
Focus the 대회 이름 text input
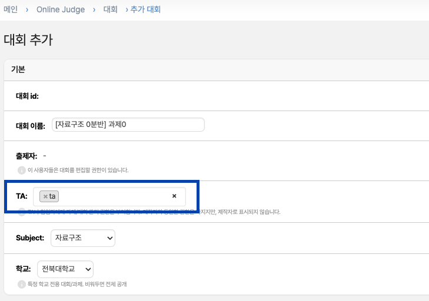128,125
